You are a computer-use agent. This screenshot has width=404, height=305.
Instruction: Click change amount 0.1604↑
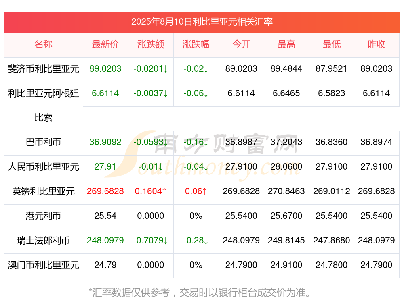[151, 191]
